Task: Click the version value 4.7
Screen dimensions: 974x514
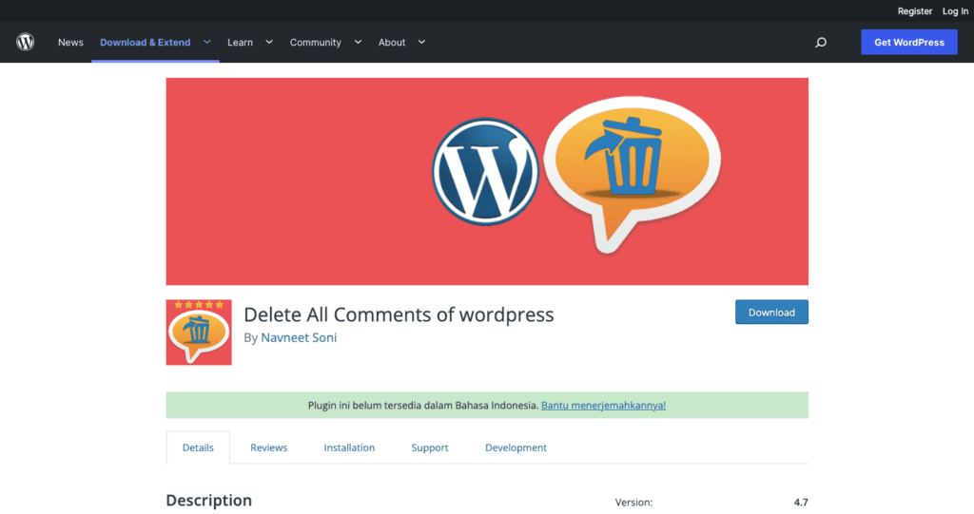Action: click(x=801, y=503)
